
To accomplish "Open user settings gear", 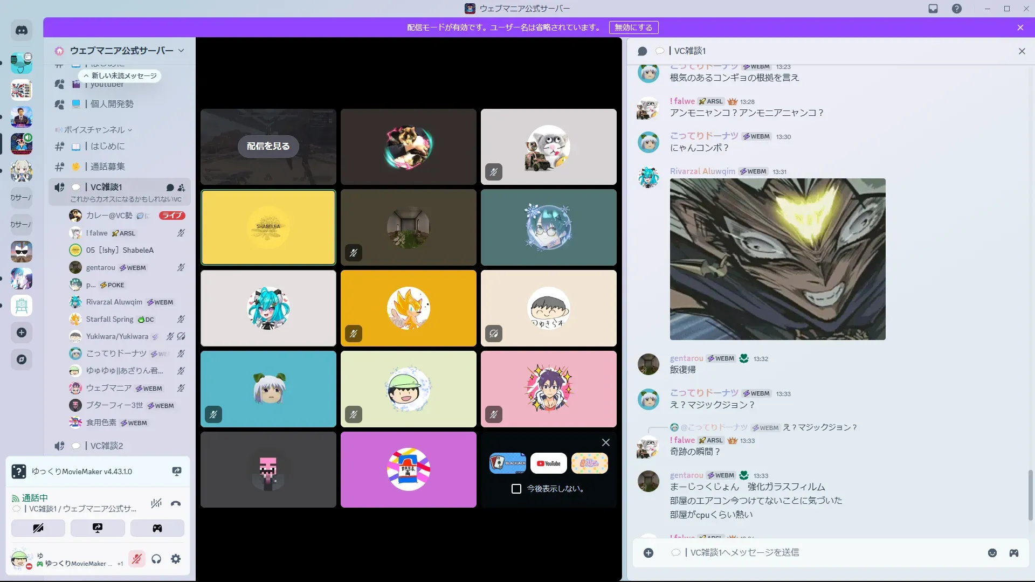I will (x=176, y=559).
